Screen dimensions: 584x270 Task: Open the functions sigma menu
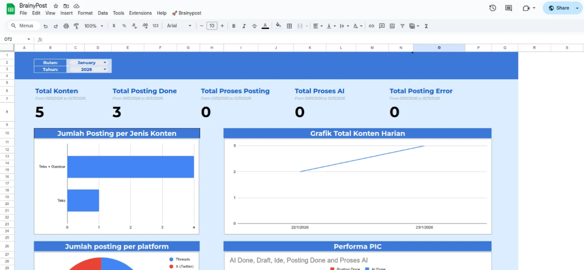pyautogui.click(x=426, y=26)
